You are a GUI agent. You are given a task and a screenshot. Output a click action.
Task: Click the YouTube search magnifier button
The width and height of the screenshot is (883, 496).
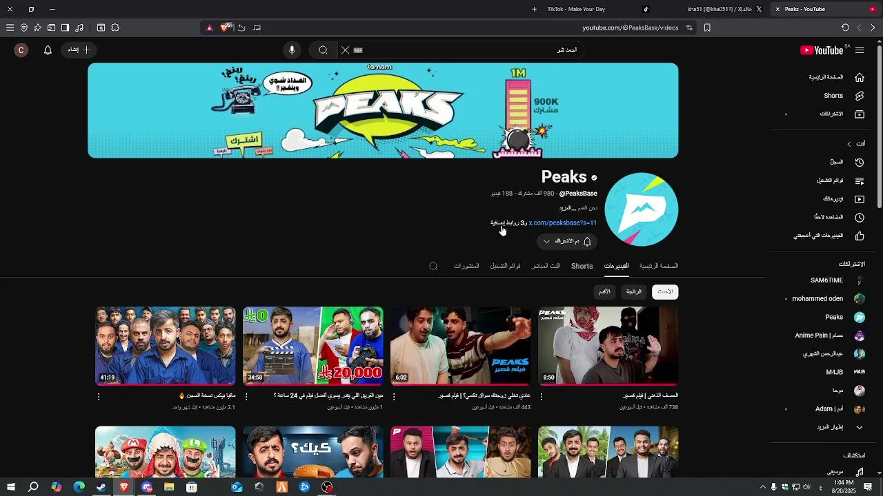point(323,50)
